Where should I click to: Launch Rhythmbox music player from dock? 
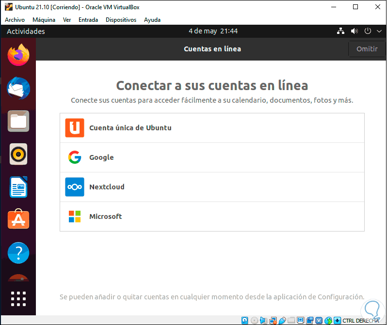[x=18, y=154]
